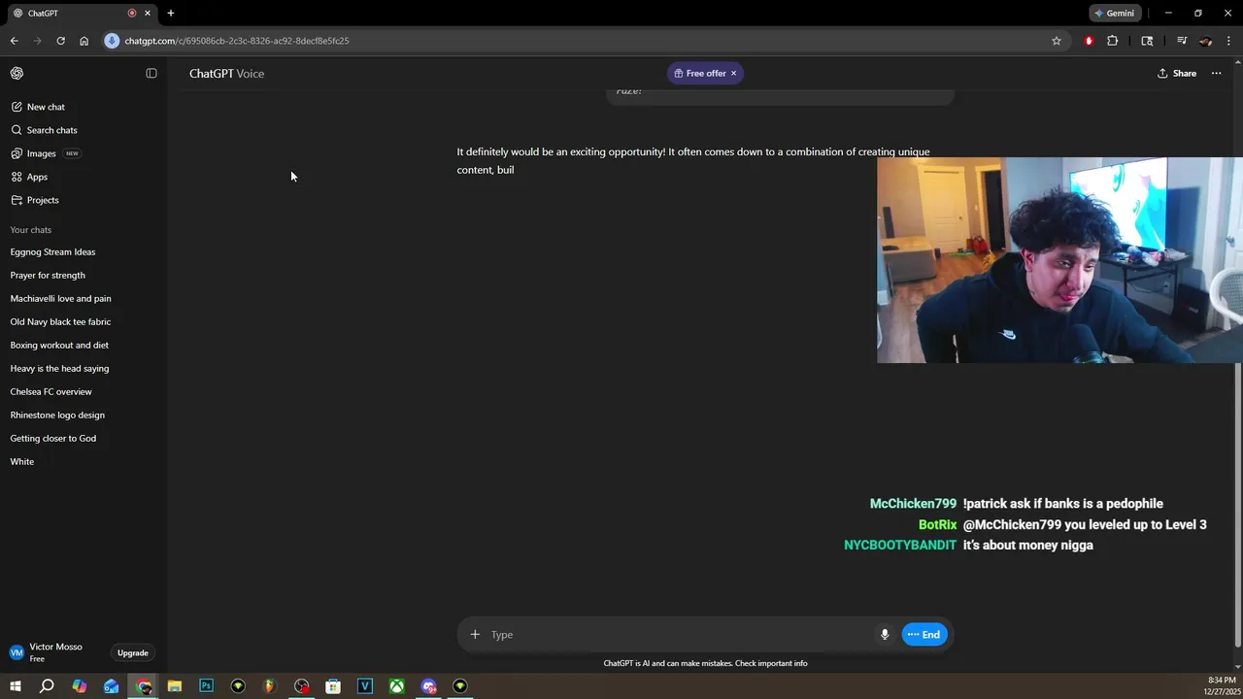Share this conversation

click(x=1177, y=73)
